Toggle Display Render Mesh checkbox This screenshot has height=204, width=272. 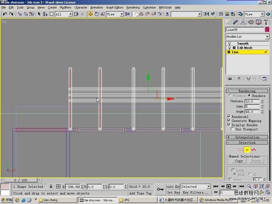229,125
